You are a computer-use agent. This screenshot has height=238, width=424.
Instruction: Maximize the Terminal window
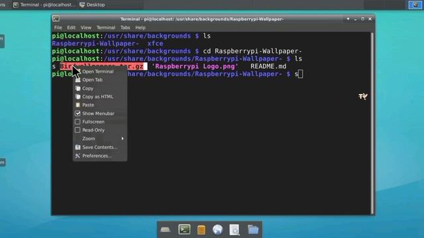[362, 19]
